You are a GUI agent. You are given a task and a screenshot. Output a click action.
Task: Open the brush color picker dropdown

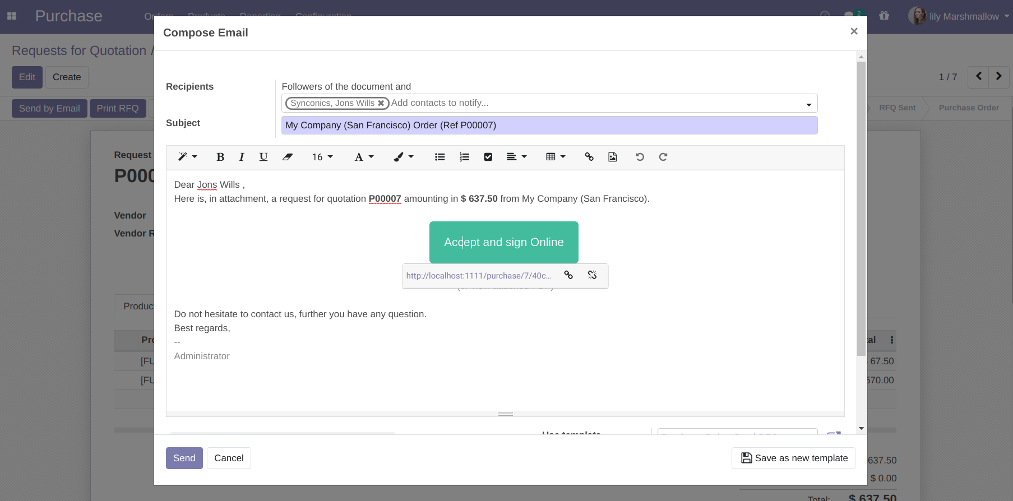[404, 157]
